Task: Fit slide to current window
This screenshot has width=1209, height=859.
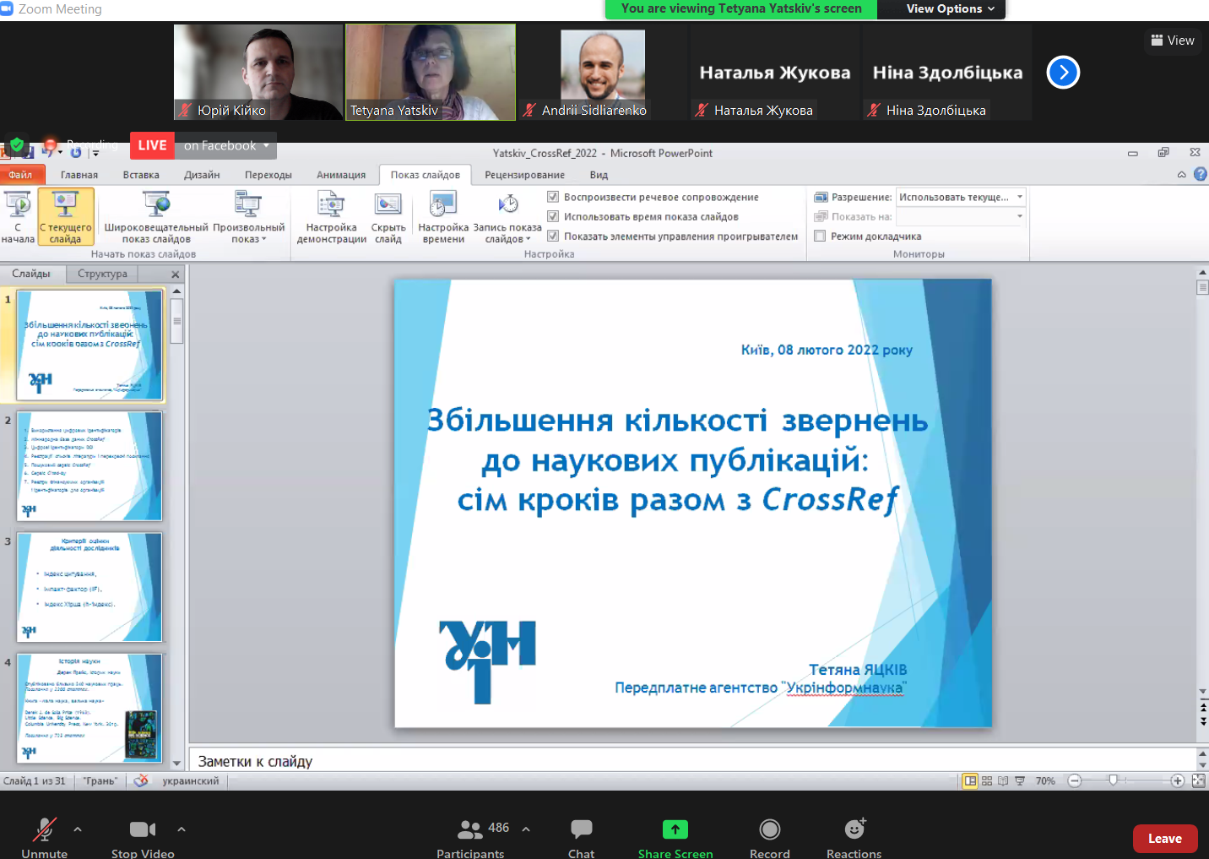Action: tap(1199, 781)
